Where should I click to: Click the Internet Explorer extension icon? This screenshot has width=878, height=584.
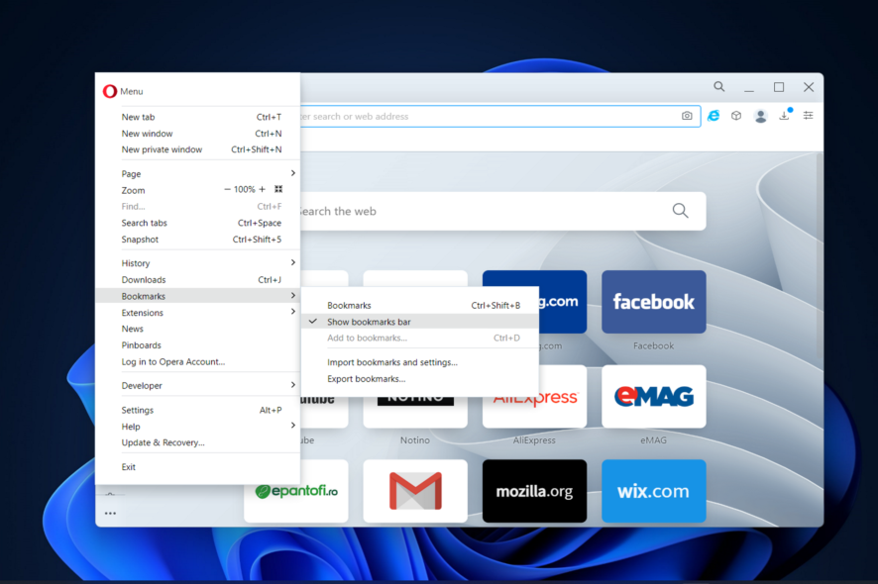pos(713,116)
